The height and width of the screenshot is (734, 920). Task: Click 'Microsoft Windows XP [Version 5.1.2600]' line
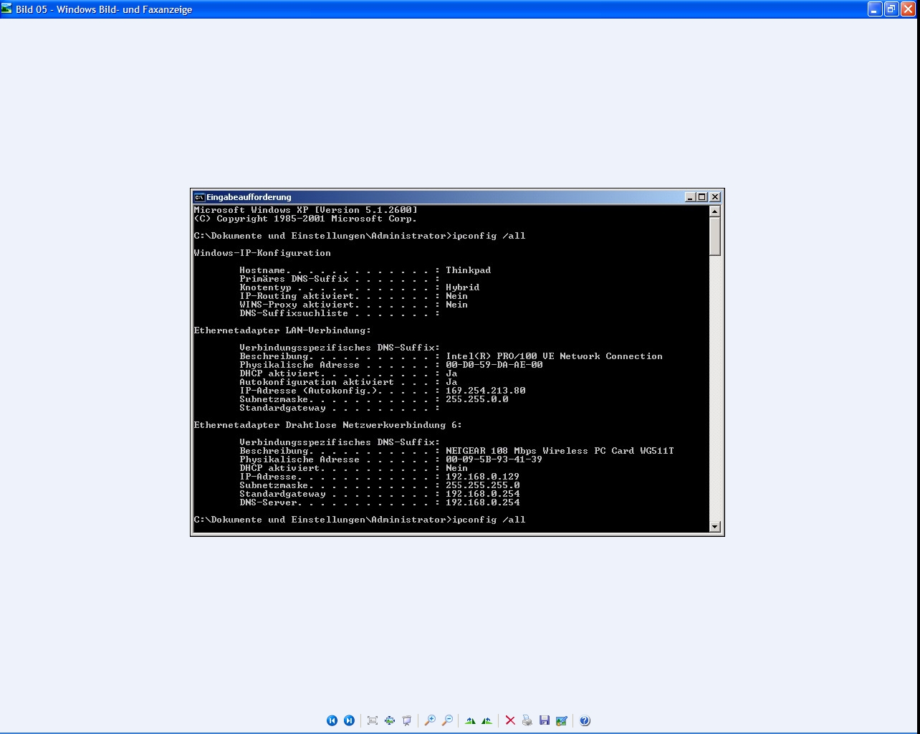[x=305, y=210]
